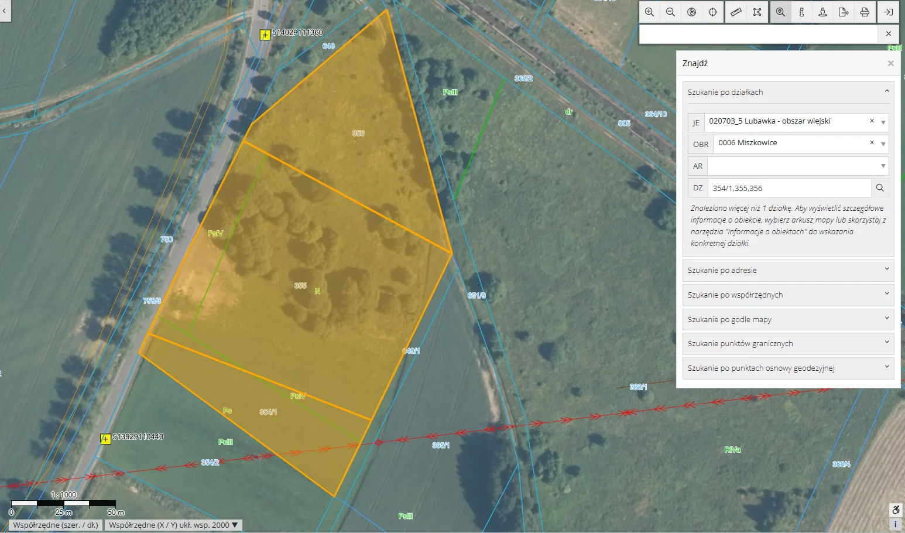Open the export file tool
Viewport: 905px width, 533px height.
(844, 12)
